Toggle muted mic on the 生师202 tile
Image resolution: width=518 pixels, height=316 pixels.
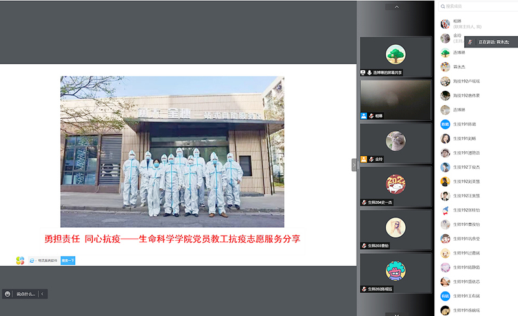[364, 289]
